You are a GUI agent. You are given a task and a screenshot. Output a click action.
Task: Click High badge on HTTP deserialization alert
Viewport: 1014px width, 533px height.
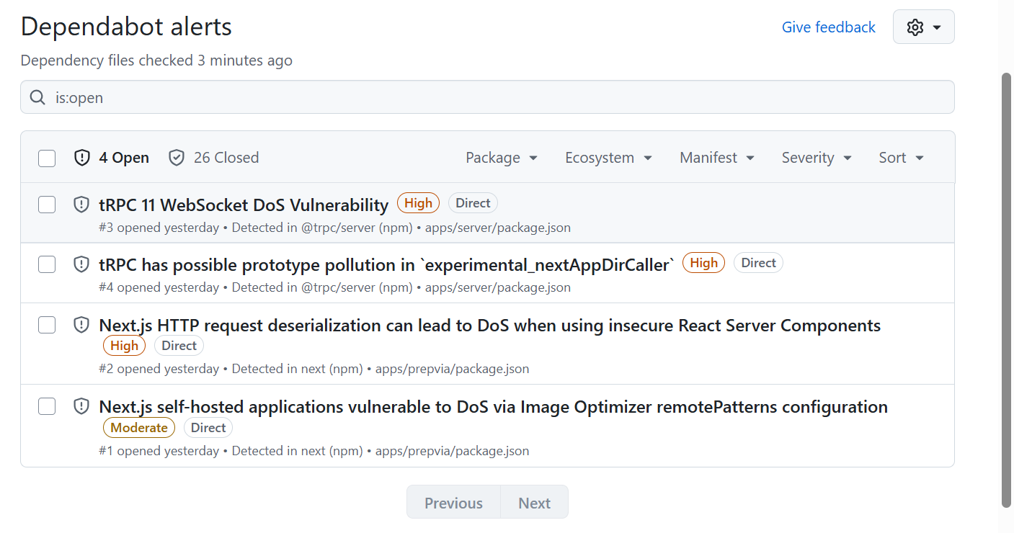[124, 346]
